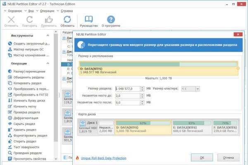
Task: Click the Размер раздела input field
Action: click(128, 89)
